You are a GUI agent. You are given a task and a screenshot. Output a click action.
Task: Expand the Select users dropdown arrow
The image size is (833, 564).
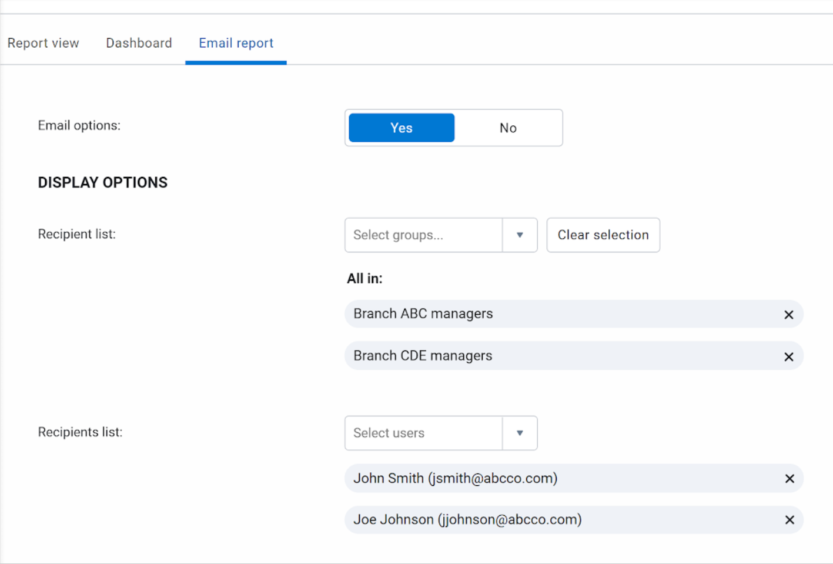pos(520,433)
